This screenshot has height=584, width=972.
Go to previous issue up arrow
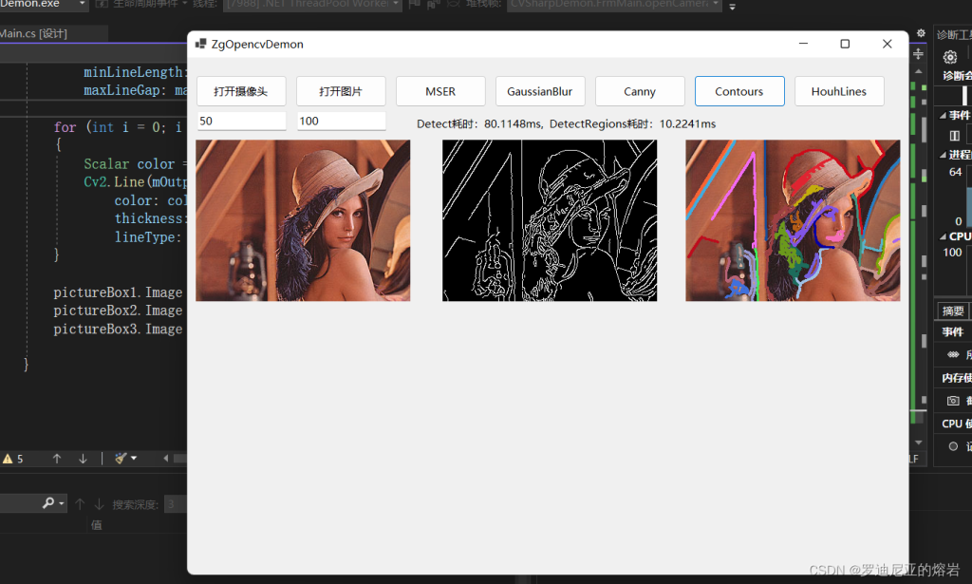(57, 458)
